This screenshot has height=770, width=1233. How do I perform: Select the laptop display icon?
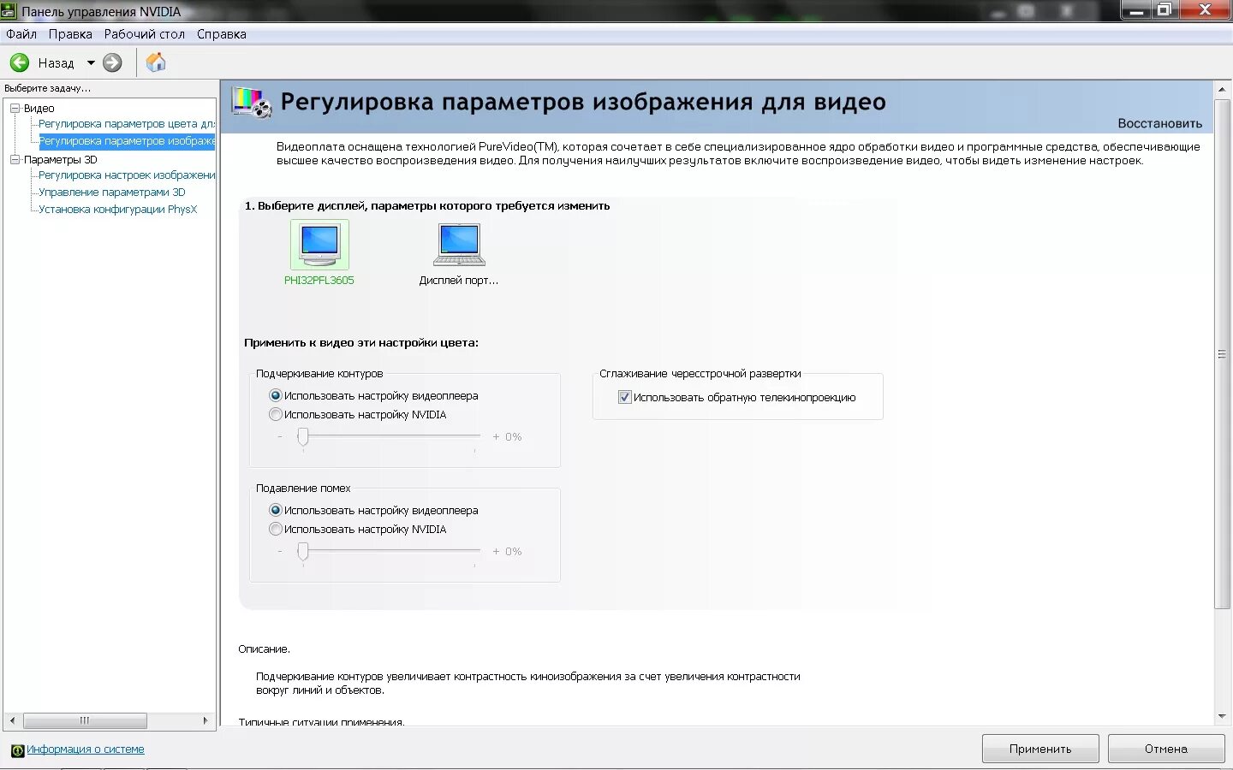459,245
